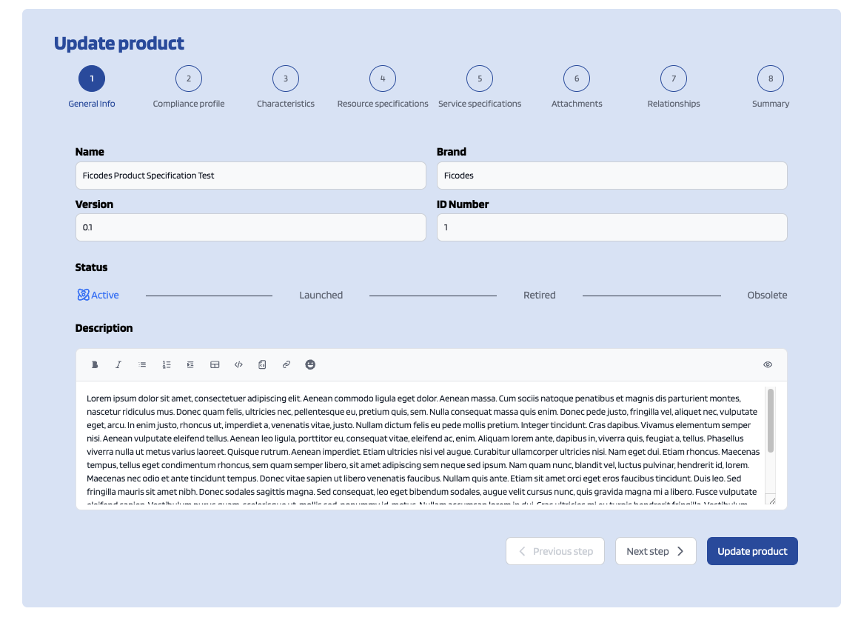Set status to Obsolete
Image resolution: width=861 pixels, height=617 pixels.
coord(767,295)
